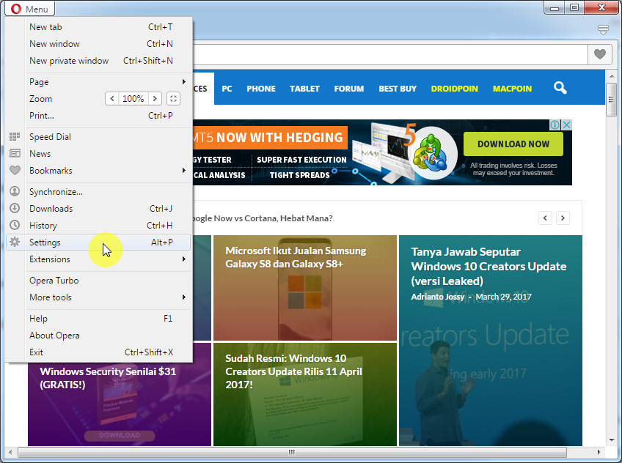Click Google Now vs Cortana headline
Viewport: 622px width, 463px height.
point(263,218)
